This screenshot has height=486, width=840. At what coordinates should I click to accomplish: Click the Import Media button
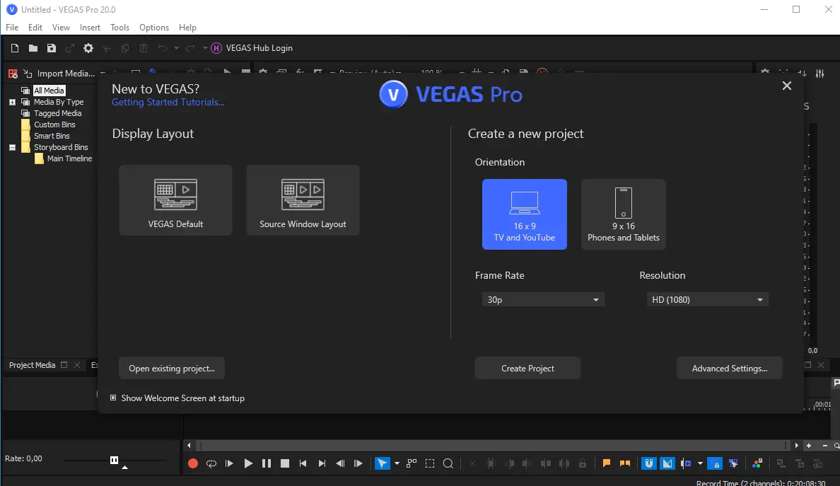pos(59,74)
